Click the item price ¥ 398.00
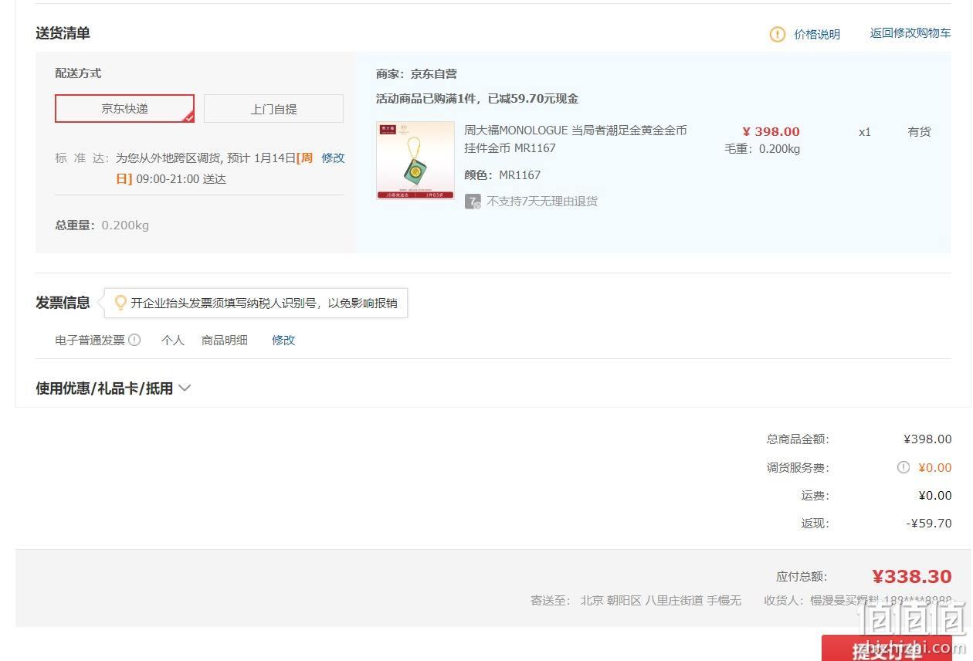 click(x=771, y=131)
